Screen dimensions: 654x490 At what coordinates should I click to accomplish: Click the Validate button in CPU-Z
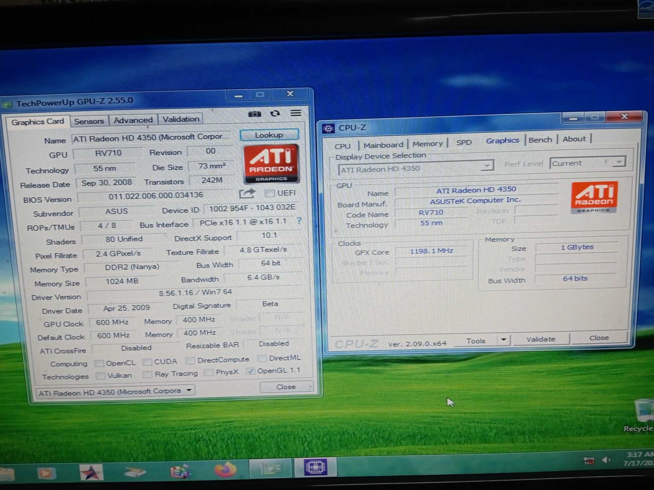point(541,339)
